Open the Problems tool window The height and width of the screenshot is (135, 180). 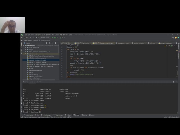pos(68,115)
